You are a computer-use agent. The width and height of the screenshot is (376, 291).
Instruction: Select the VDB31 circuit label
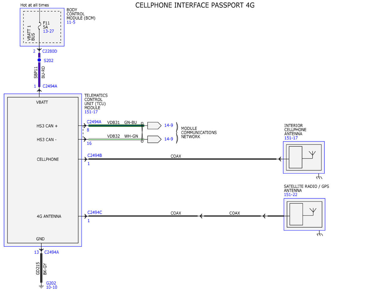(x=113, y=122)
